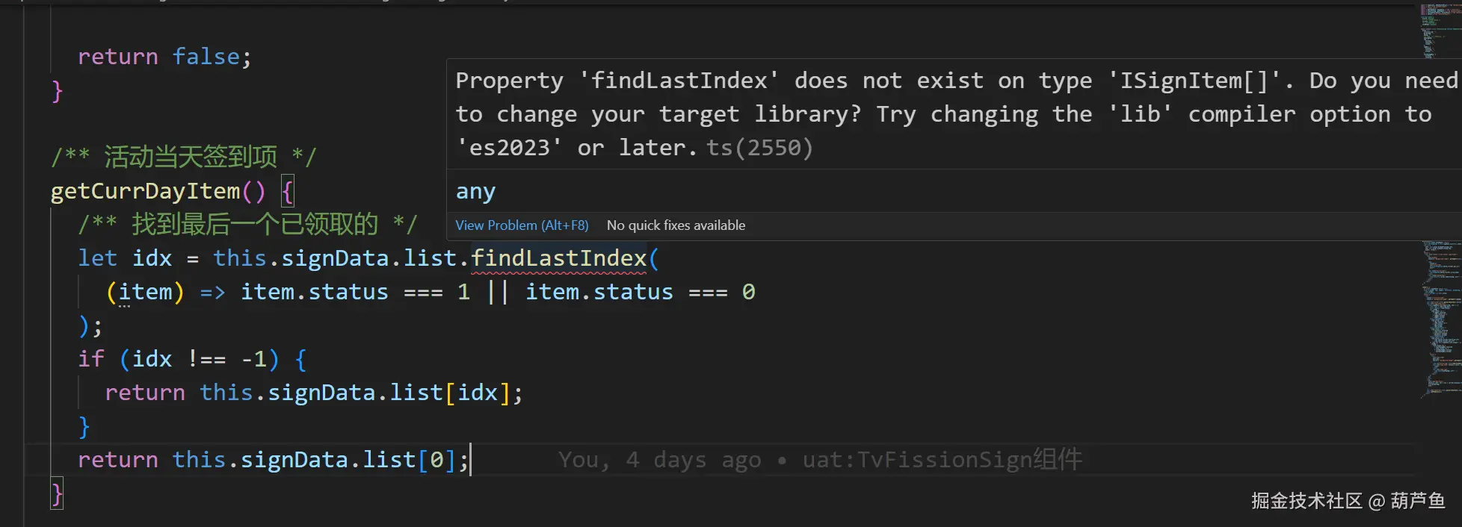Click the opening brace after getCurrDayItem()
This screenshot has width=1462, height=527.
click(287, 191)
